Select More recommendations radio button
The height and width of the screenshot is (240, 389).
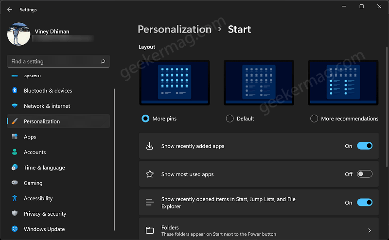click(x=314, y=119)
